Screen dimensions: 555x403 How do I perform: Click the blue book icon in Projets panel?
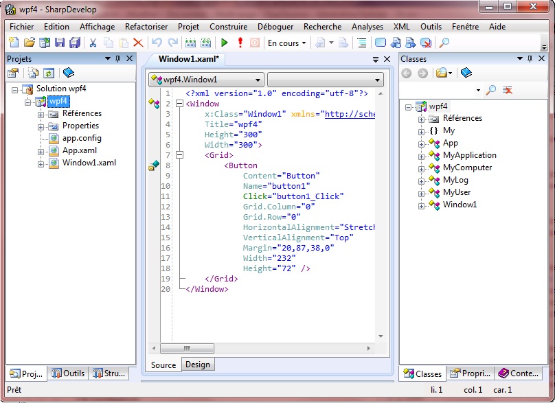click(x=68, y=73)
